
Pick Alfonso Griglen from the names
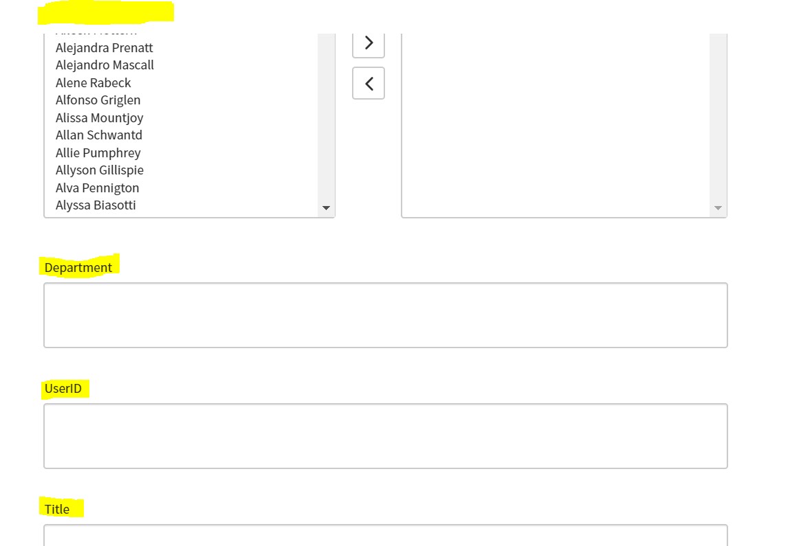click(x=98, y=100)
